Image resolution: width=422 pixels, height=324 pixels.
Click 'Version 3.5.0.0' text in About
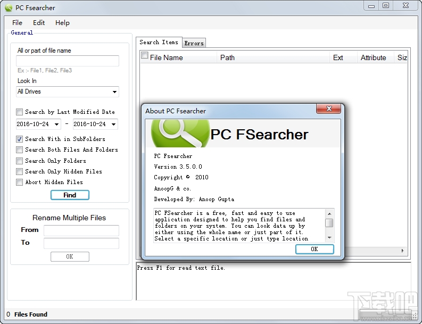(178, 167)
